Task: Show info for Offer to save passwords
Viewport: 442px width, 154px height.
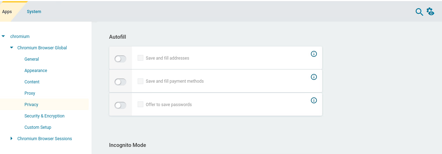Action: 314,100
